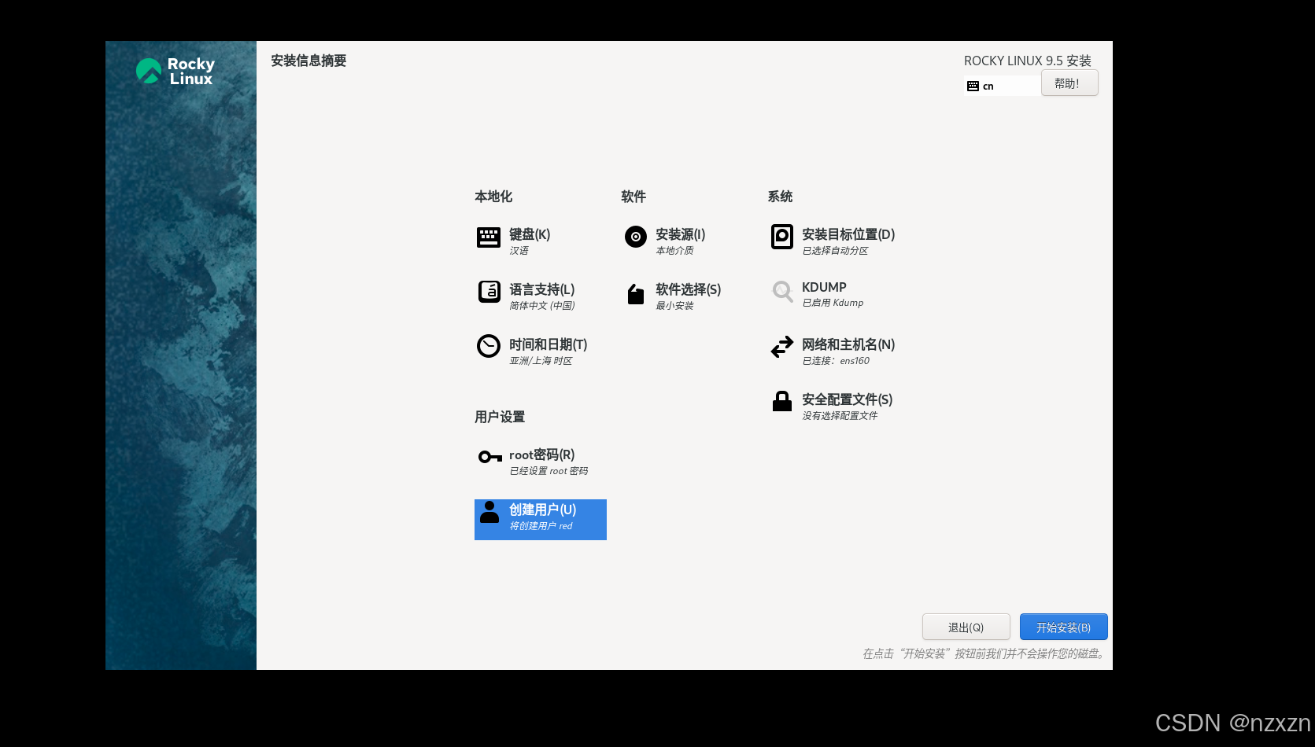Click the 已连接: ens160 status text
1315x747 pixels.
click(836, 361)
